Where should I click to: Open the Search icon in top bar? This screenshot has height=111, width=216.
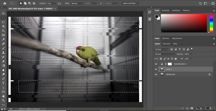[x=201, y=3]
